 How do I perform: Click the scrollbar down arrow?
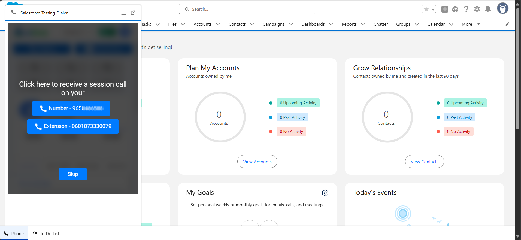[518, 236]
